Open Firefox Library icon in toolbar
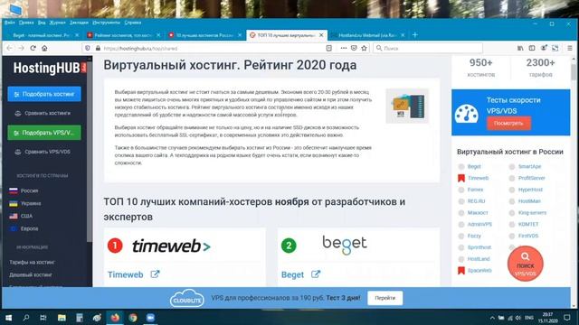 click(520, 48)
